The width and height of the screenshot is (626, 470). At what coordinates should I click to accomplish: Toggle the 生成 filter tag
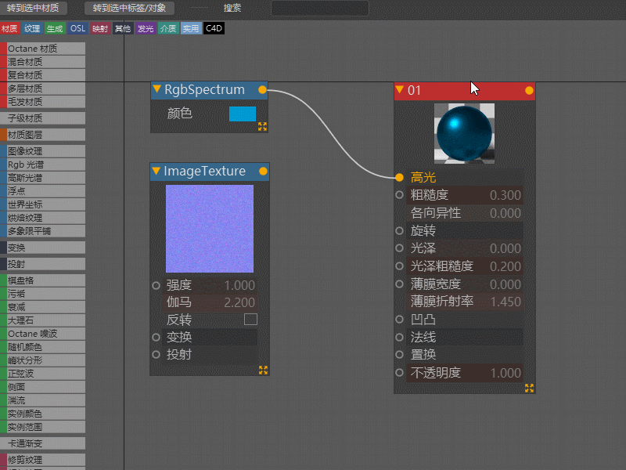coord(55,28)
